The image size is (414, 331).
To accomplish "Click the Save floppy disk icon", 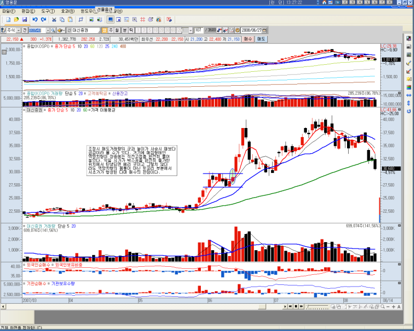I will (25, 19).
